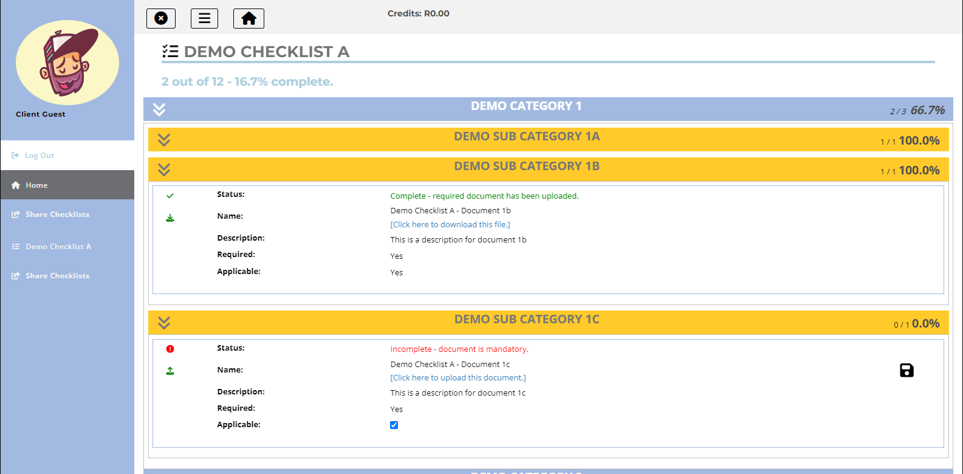Click the Client Guest avatar image
Screen dimensions: 963x474
pyautogui.click(x=67, y=63)
